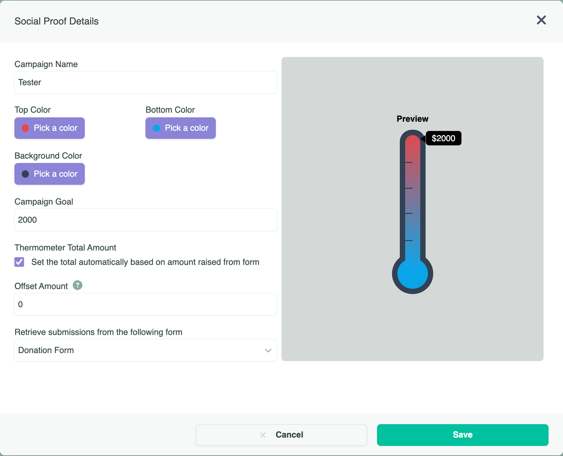Click the chevron arrow of form selector
The height and width of the screenshot is (456, 563).
click(x=268, y=350)
